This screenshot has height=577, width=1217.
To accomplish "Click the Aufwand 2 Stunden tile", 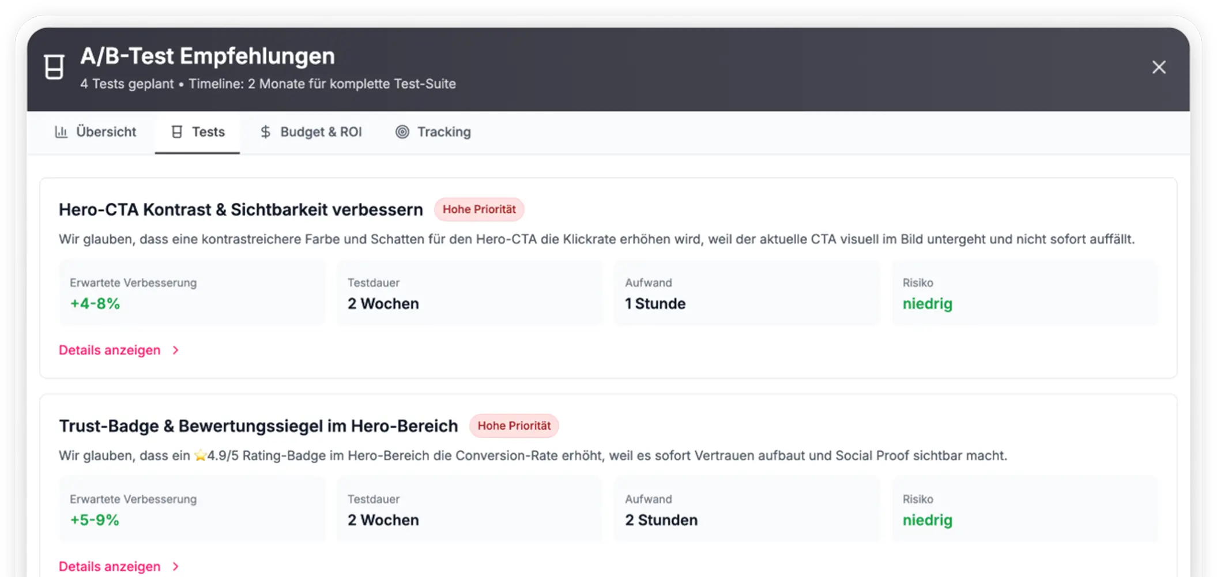I will point(747,510).
